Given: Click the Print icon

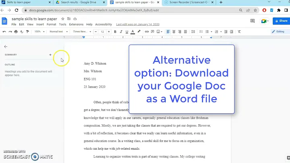Looking at the screenshot, I should 16,32.
